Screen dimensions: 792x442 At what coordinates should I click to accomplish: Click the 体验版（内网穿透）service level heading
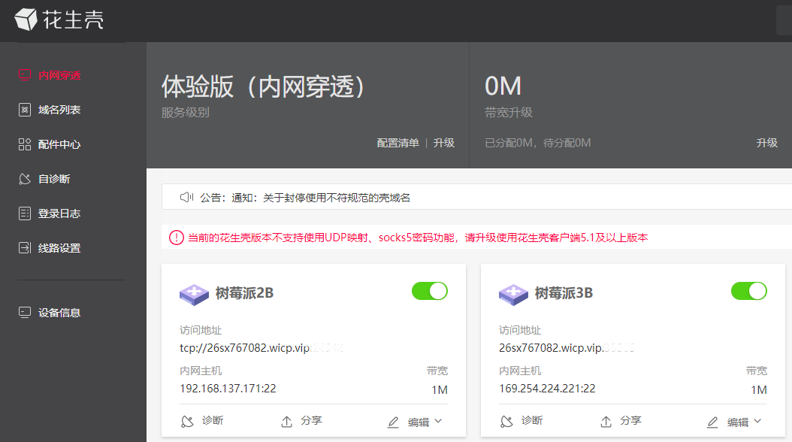point(263,86)
